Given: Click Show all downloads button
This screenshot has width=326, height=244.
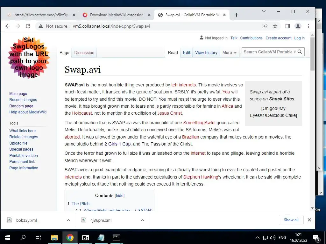Looking at the screenshot, I should point(291,220).
